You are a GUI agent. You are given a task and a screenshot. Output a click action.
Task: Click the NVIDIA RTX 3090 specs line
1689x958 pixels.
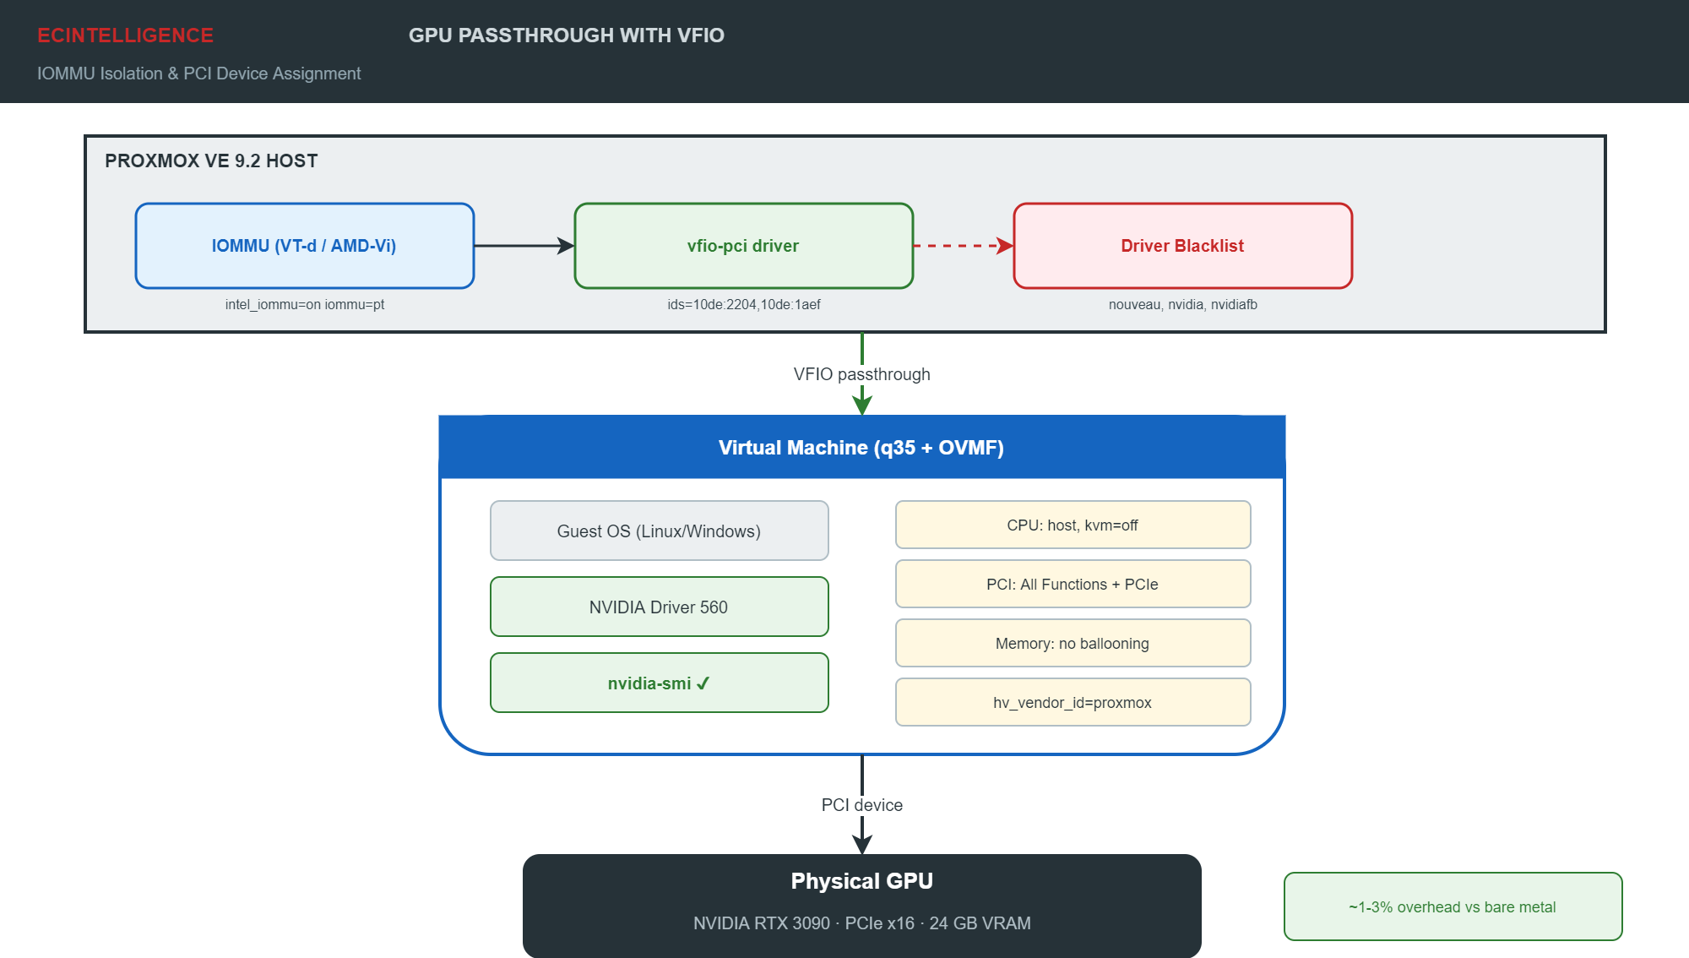tap(862, 923)
